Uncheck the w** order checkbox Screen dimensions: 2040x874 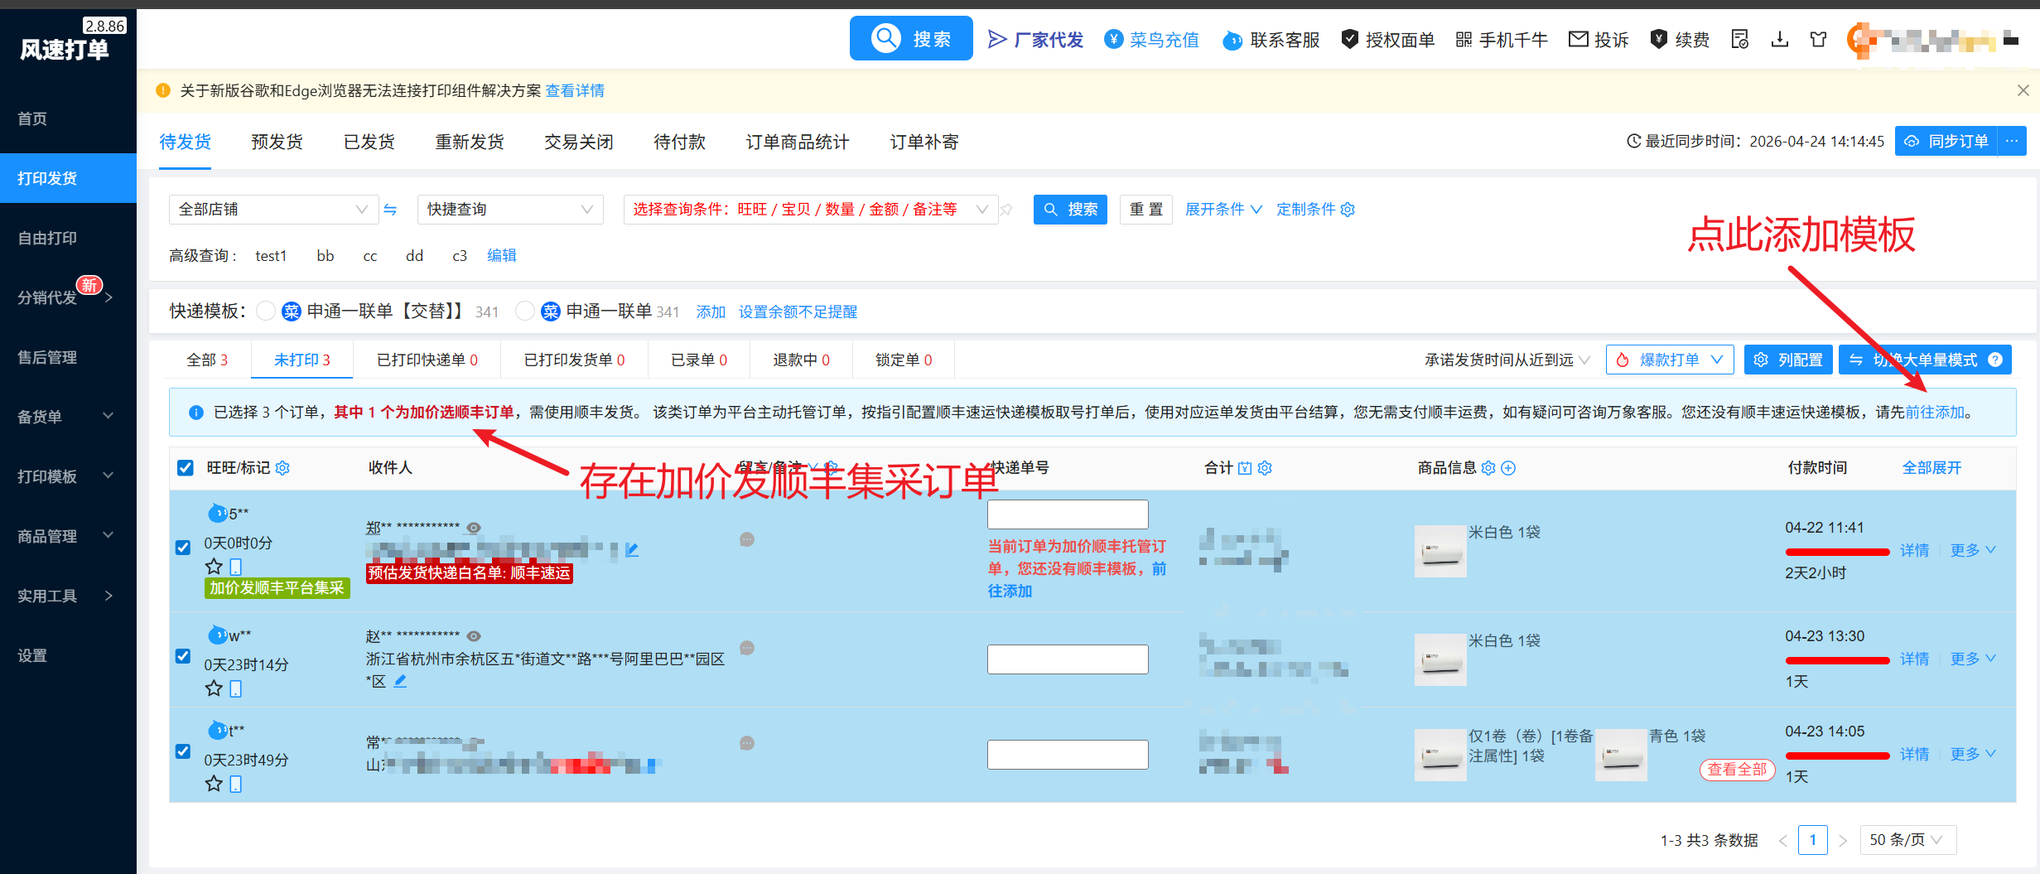(x=183, y=656)
